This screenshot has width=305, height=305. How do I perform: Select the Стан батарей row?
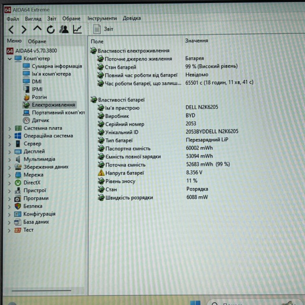coord(167,67)
